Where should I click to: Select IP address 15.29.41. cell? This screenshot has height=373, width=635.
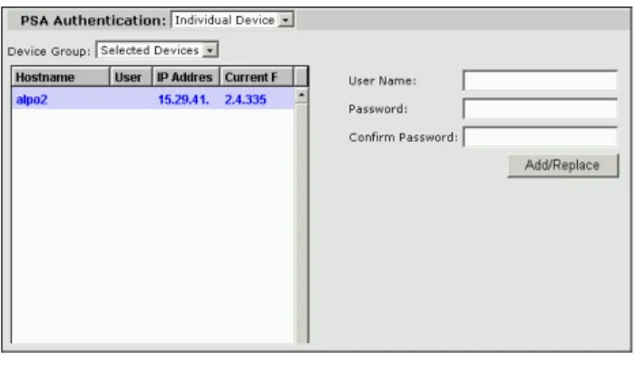(x=185, y=99)
